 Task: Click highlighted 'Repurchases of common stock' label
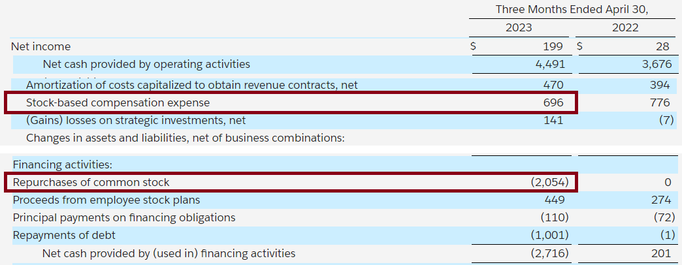coord(91,182)
